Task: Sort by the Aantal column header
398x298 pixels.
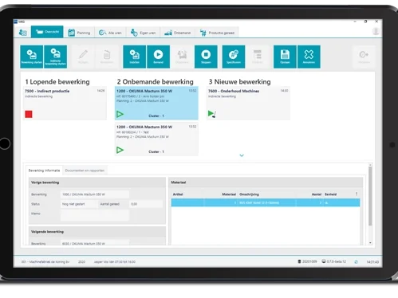Action: [317, 194]
